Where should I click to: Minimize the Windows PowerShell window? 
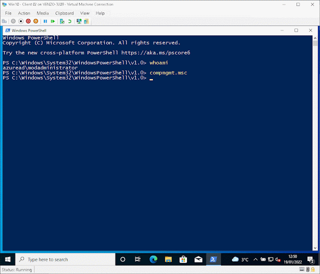tap(282, 30)
